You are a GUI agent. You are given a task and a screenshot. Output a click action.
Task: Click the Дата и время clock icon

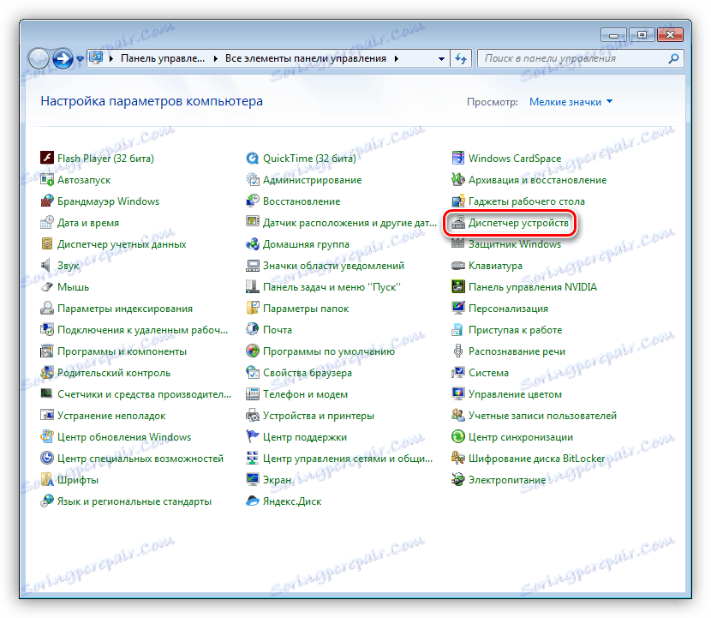pos(47,222)
